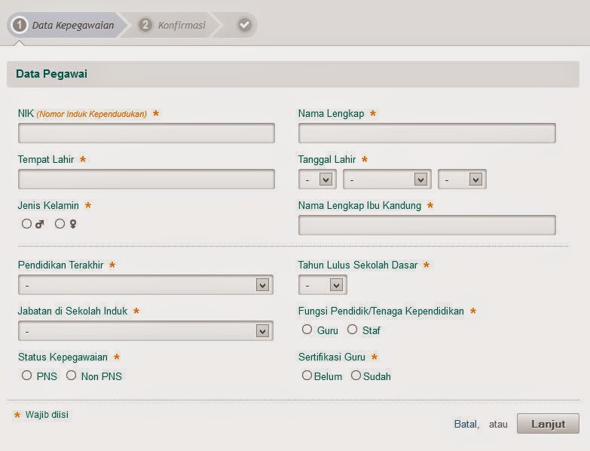Click the Nama Lengkap Ibu Kandung field
Screen dimensions: 590x451
(426, 226)
